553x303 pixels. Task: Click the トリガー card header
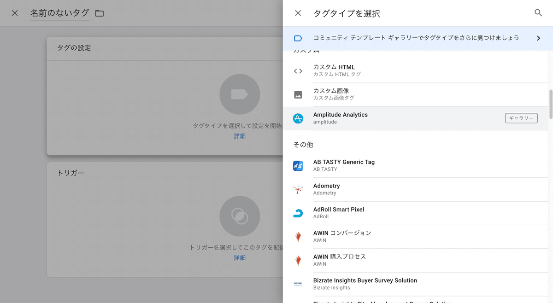coord(165,173)
